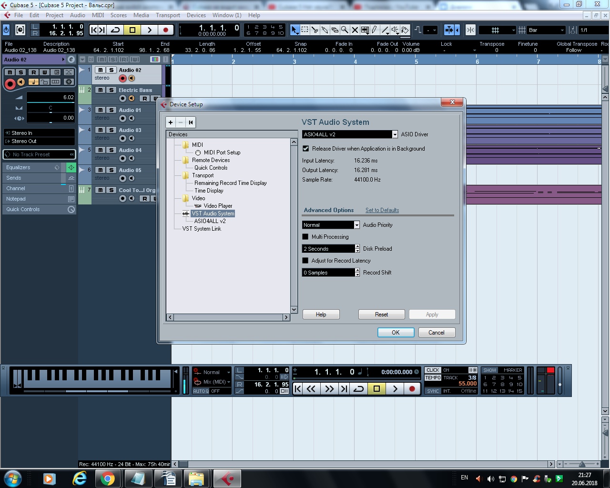This screenshot has width=610, height=488.
Task: Click the Help button in Device Setup
Action: click(321, 315)
